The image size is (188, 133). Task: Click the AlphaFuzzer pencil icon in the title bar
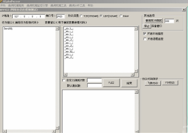point(1,1)
